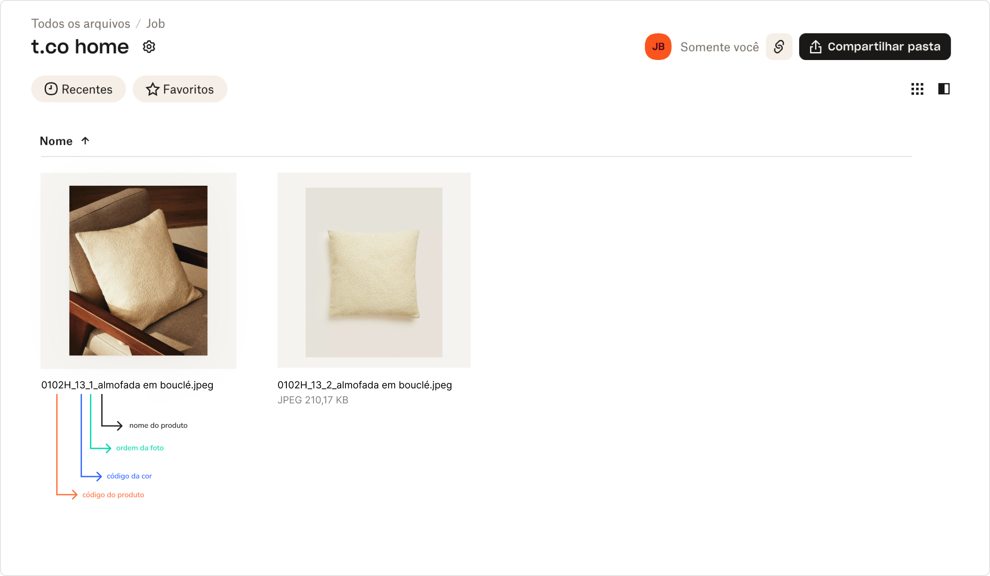
Task: Click the Compartilhar pasta button
Action: click(875, 46)
